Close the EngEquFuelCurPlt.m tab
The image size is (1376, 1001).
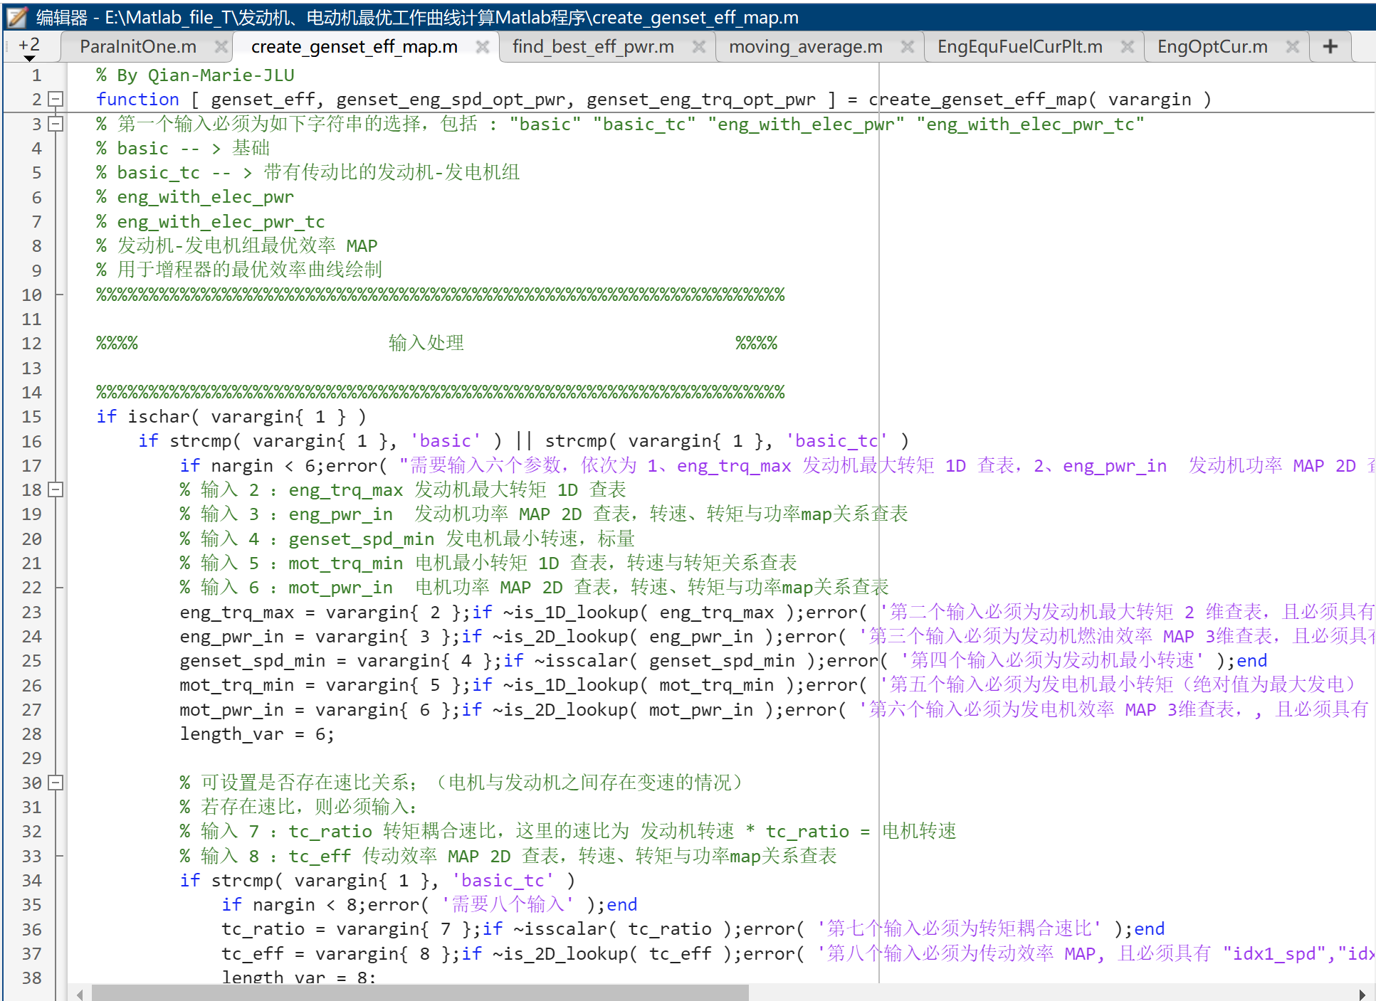click(1127, 47)
